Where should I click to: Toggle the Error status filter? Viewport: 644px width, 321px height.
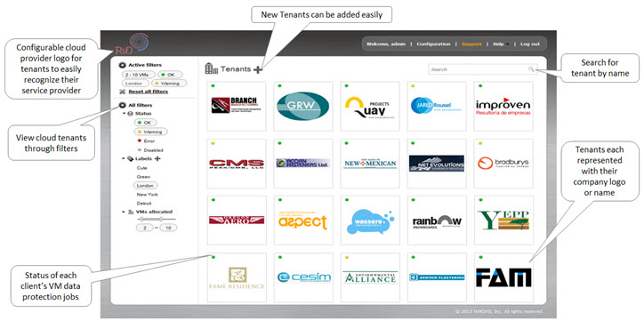pos(147,140)
